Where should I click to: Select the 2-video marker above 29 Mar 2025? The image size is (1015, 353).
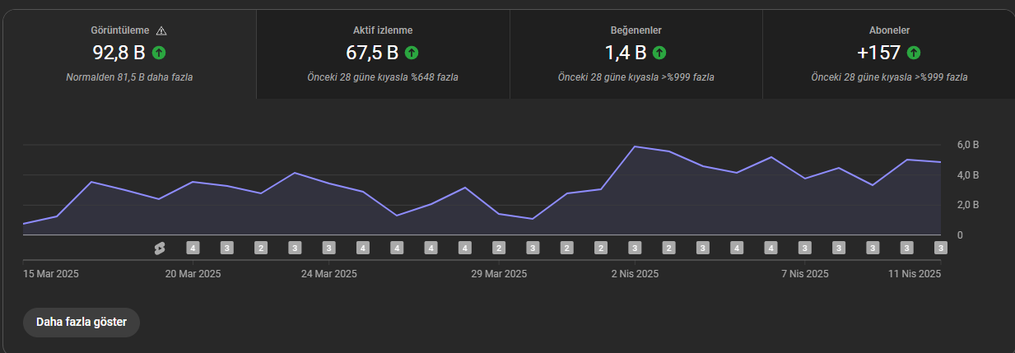499,248
